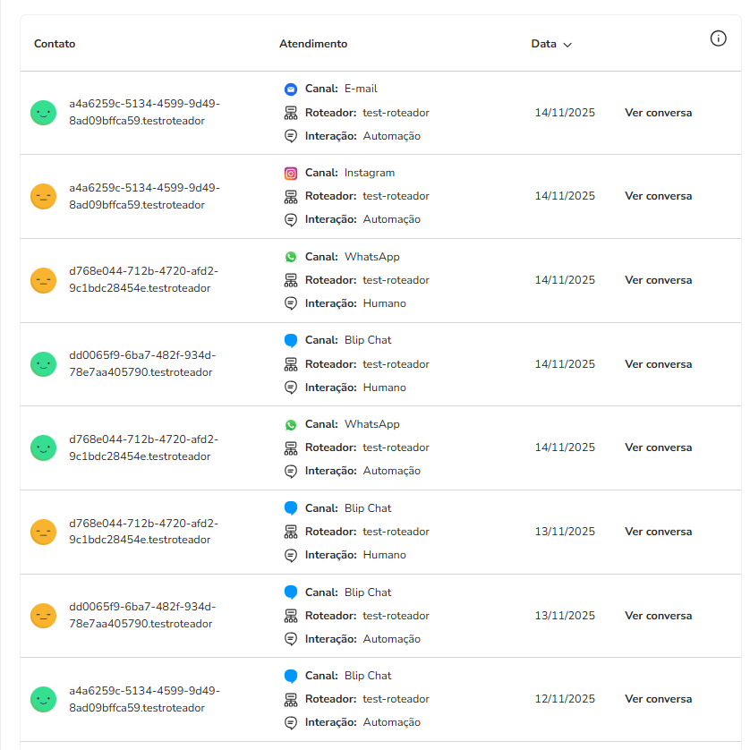Click WhatsApp icon in the Humano interaction row
The height and width of the screenshot is (750, 750).
point(291,257)
